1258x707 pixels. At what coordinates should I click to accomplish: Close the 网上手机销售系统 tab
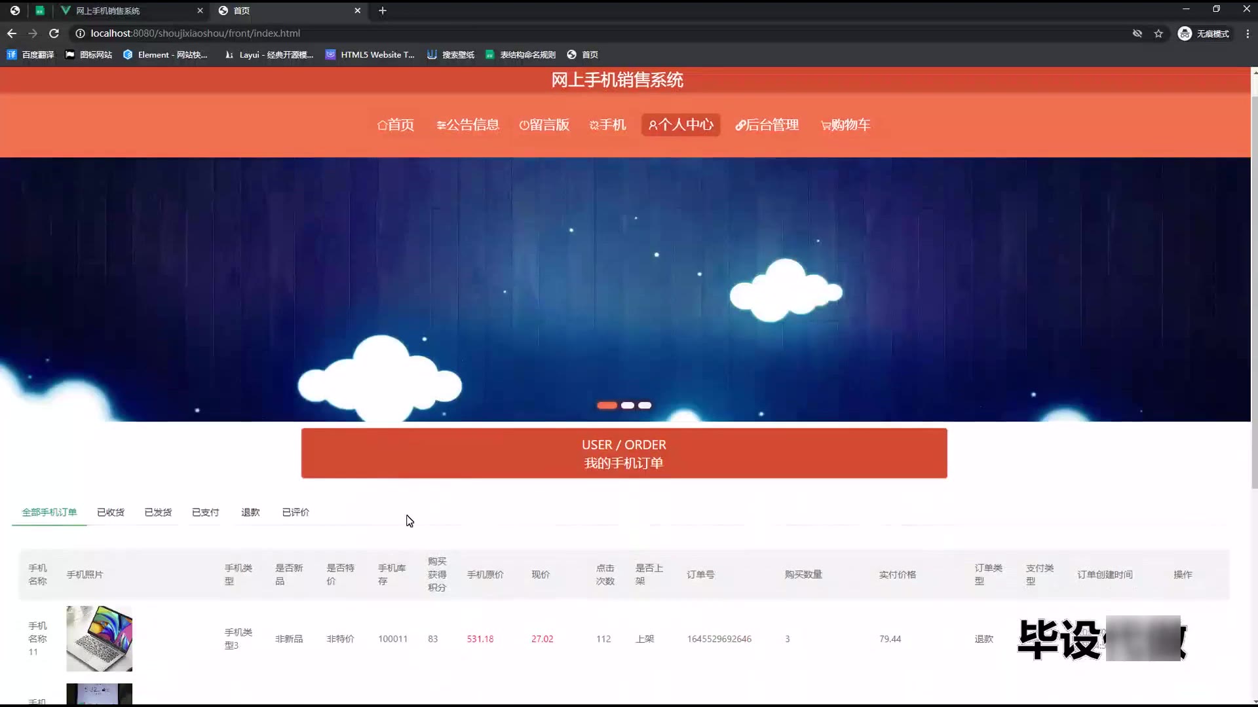[200, 10]
